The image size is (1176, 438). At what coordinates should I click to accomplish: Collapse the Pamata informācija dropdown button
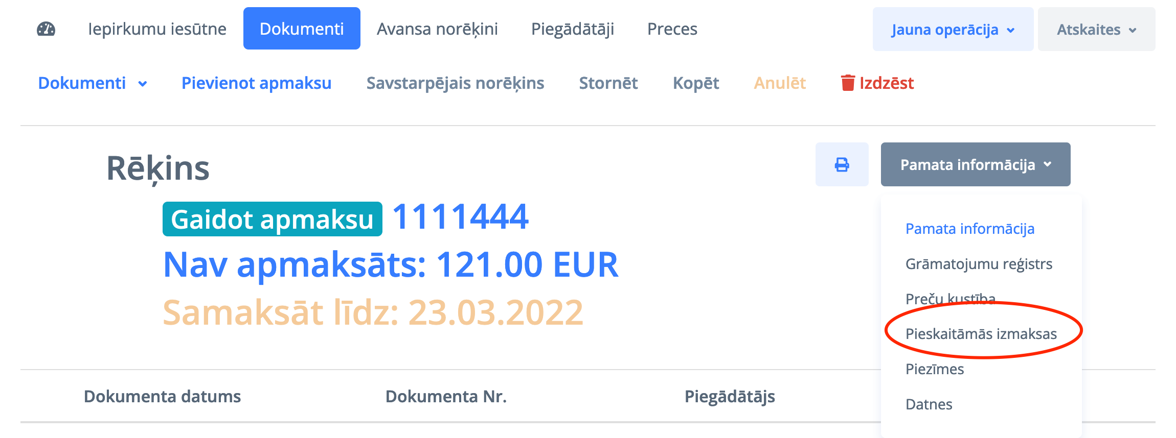(975, 165)
